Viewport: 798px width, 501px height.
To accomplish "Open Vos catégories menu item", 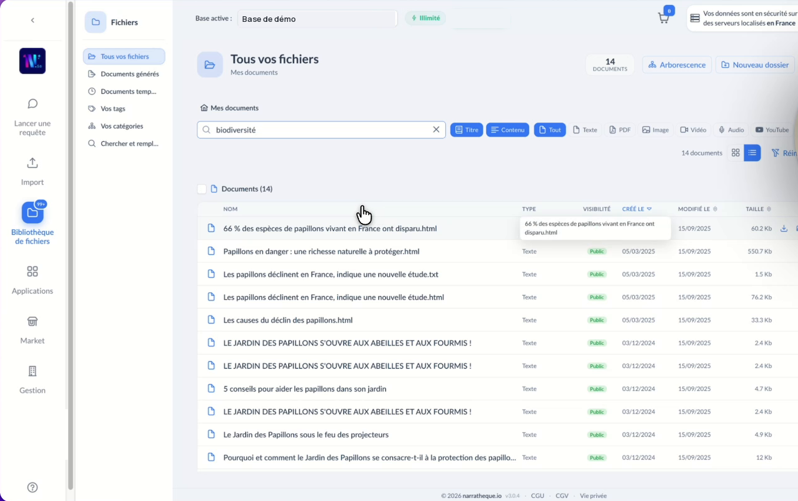I will [124, 126].
